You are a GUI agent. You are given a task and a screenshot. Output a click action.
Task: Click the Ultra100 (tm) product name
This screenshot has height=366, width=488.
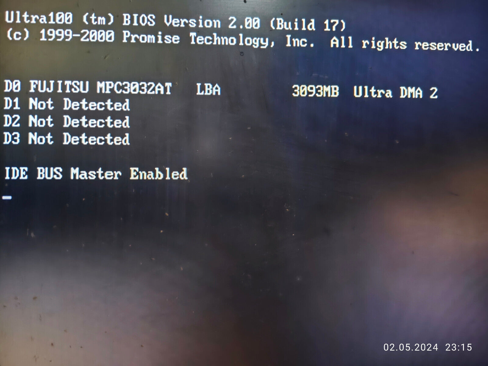pos(60,19)
